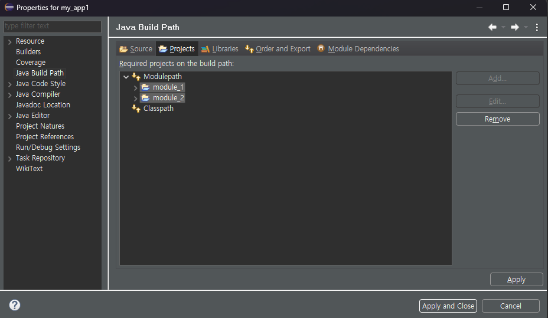The image size is (548, 318).
Task: Open the three-dot view menu
Action: pyautogui.click(x=537, y=27)
